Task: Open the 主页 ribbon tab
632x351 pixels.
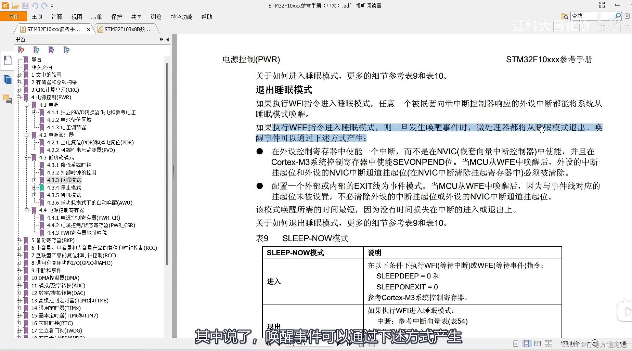Action: [x=37, y=17]
